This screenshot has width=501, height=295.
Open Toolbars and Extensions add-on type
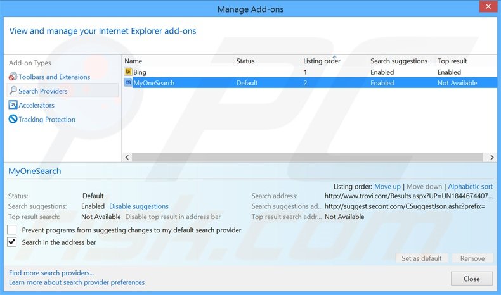point(55,77)
